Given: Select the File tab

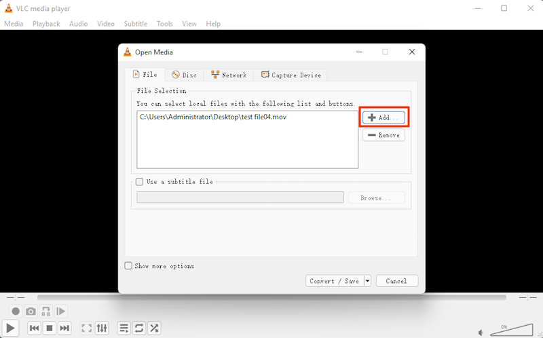Looking at the screenshot, I should point(145,75).
